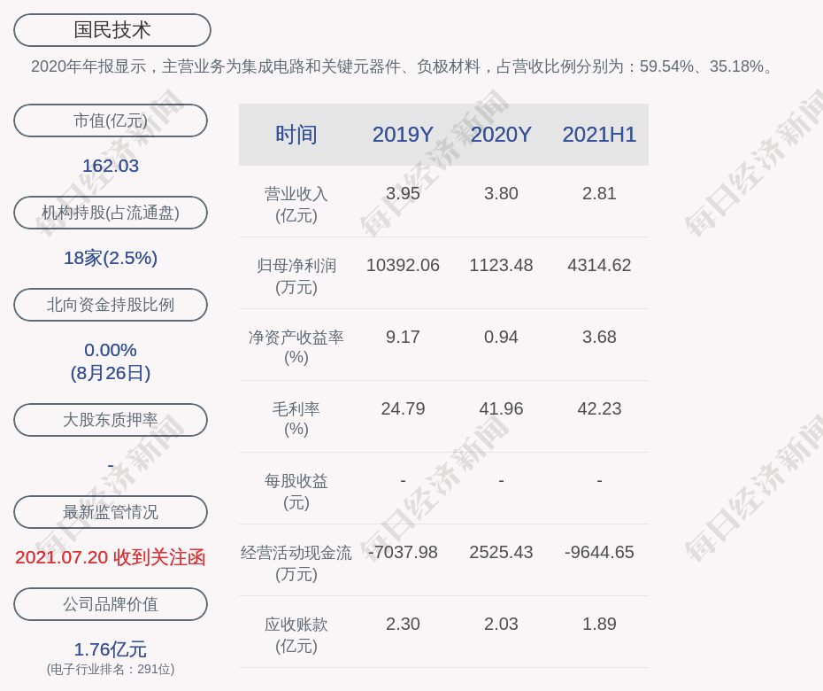
Task: Click cash flow value -9644.65
Action: (x=599, y=552)
